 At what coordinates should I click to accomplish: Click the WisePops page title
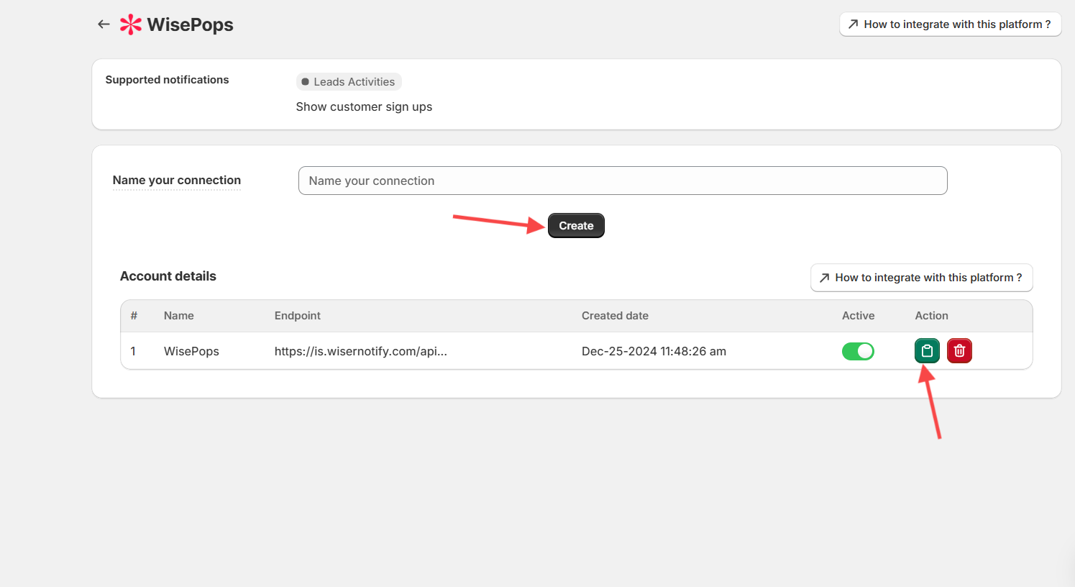191,24
